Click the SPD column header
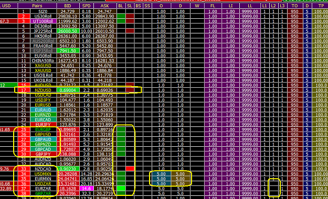This screenshot has width=328, height=199. [x=87, y=6]
